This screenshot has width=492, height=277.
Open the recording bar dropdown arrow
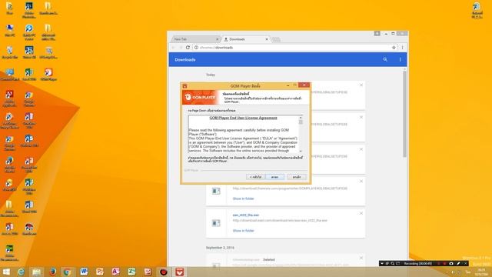pyautogui.click(x=382, y=263)
